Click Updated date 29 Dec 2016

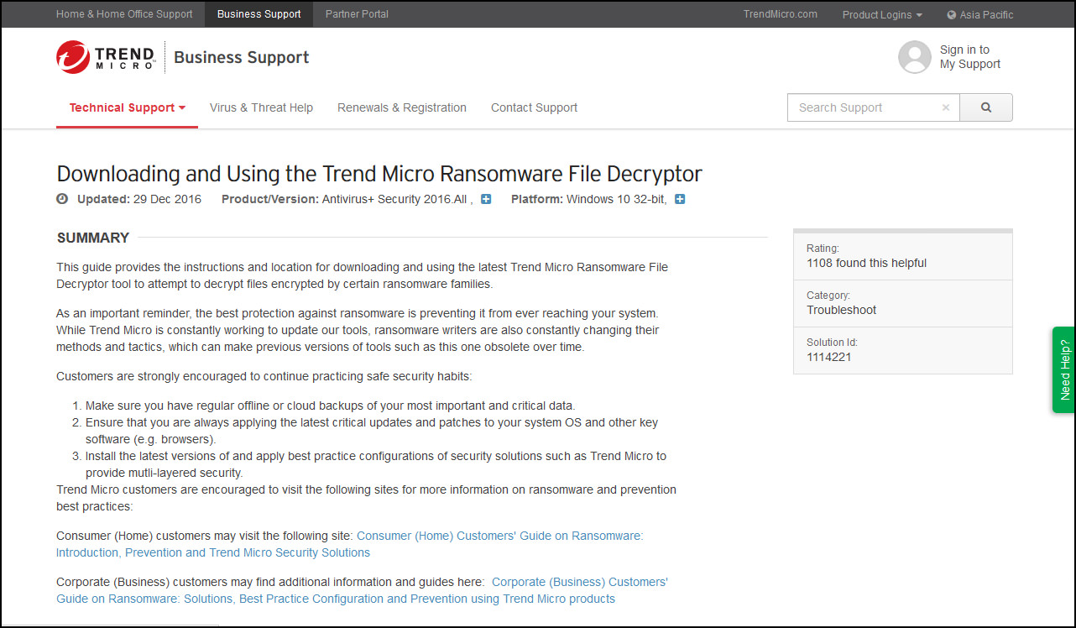click(167, 199)
